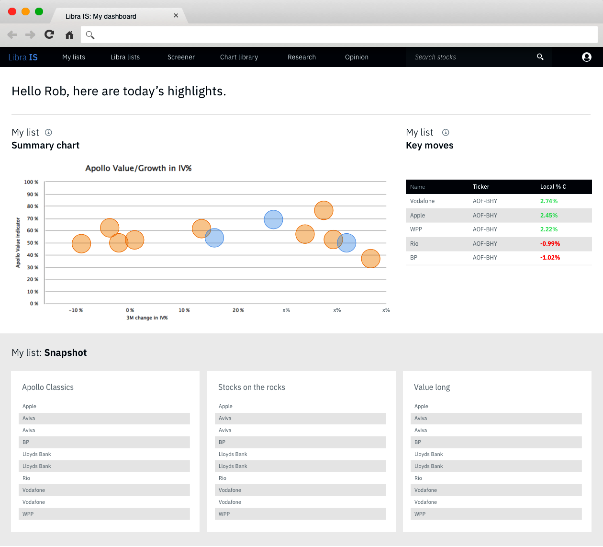Click info icon beside Key moves' My list
The image size is (603, 547).
[x=446, y=133]
